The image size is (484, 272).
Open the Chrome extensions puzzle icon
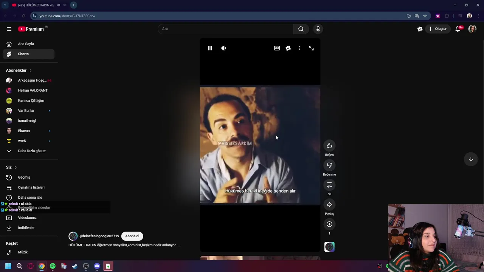447,16
